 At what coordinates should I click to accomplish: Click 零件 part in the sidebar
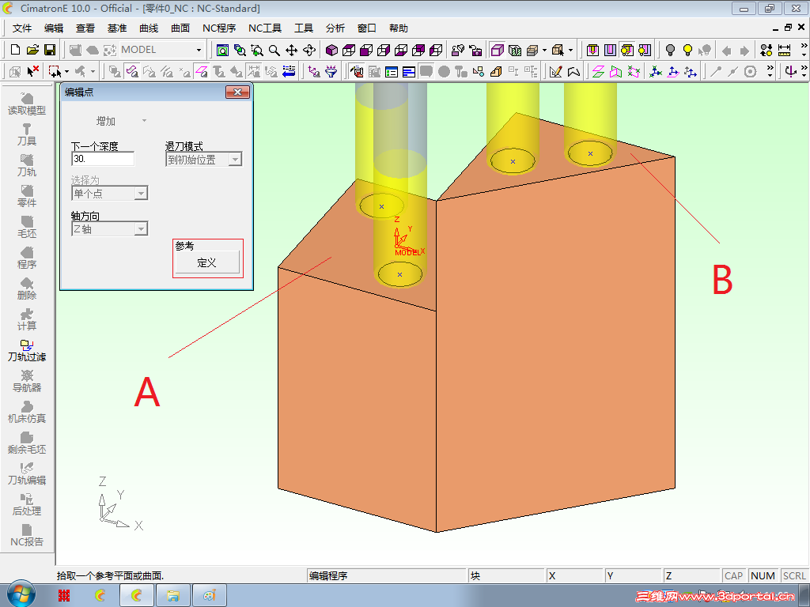(x=27, y=197)
